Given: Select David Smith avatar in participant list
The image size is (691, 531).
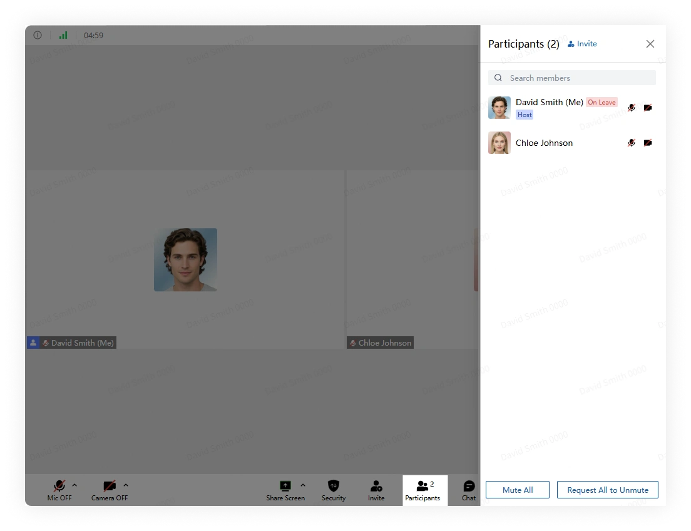Looking at the screenshot, I should pos(499,108).
